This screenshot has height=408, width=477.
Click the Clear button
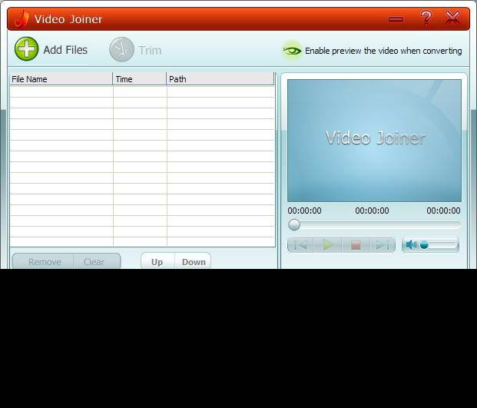(97, 261)
